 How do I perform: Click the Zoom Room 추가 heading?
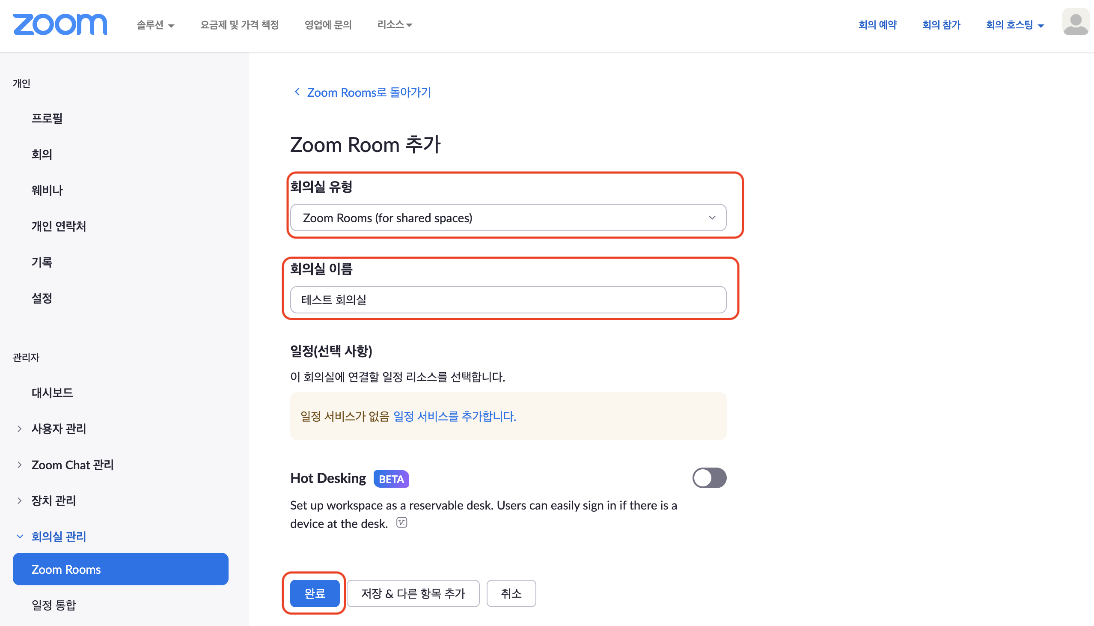point(365,144)
